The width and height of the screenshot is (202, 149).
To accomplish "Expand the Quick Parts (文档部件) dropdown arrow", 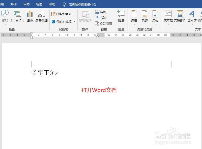I will click(x=181, y=24).
